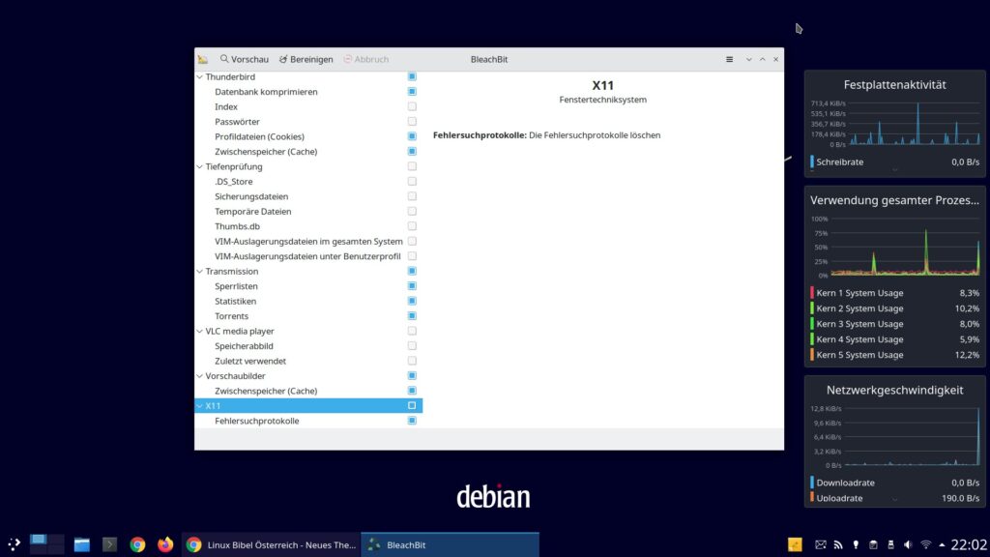
Task: Launch the file manager from the taskbar
Action: click(x=81, y=544)
